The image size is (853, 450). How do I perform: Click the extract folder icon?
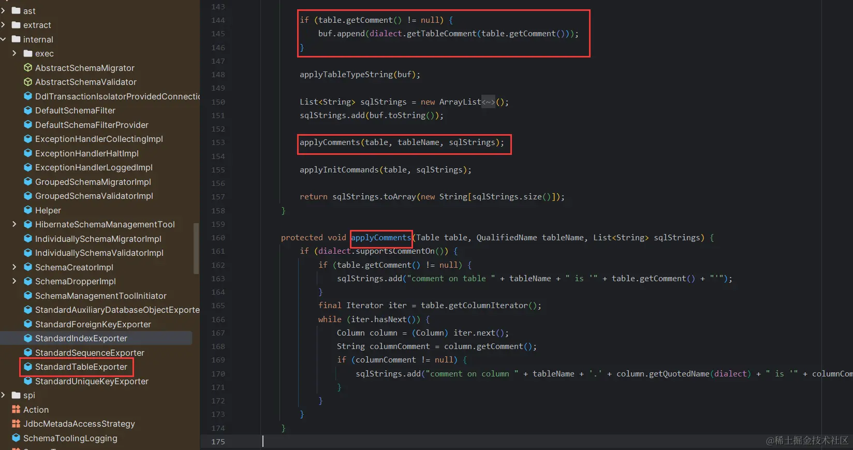point(16,25)
